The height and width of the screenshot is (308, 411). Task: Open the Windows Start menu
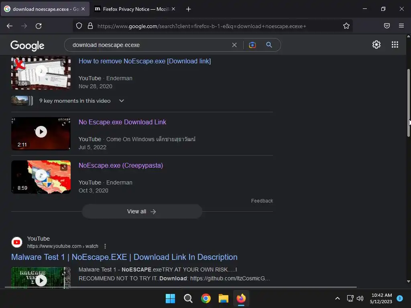pos(170,298)
